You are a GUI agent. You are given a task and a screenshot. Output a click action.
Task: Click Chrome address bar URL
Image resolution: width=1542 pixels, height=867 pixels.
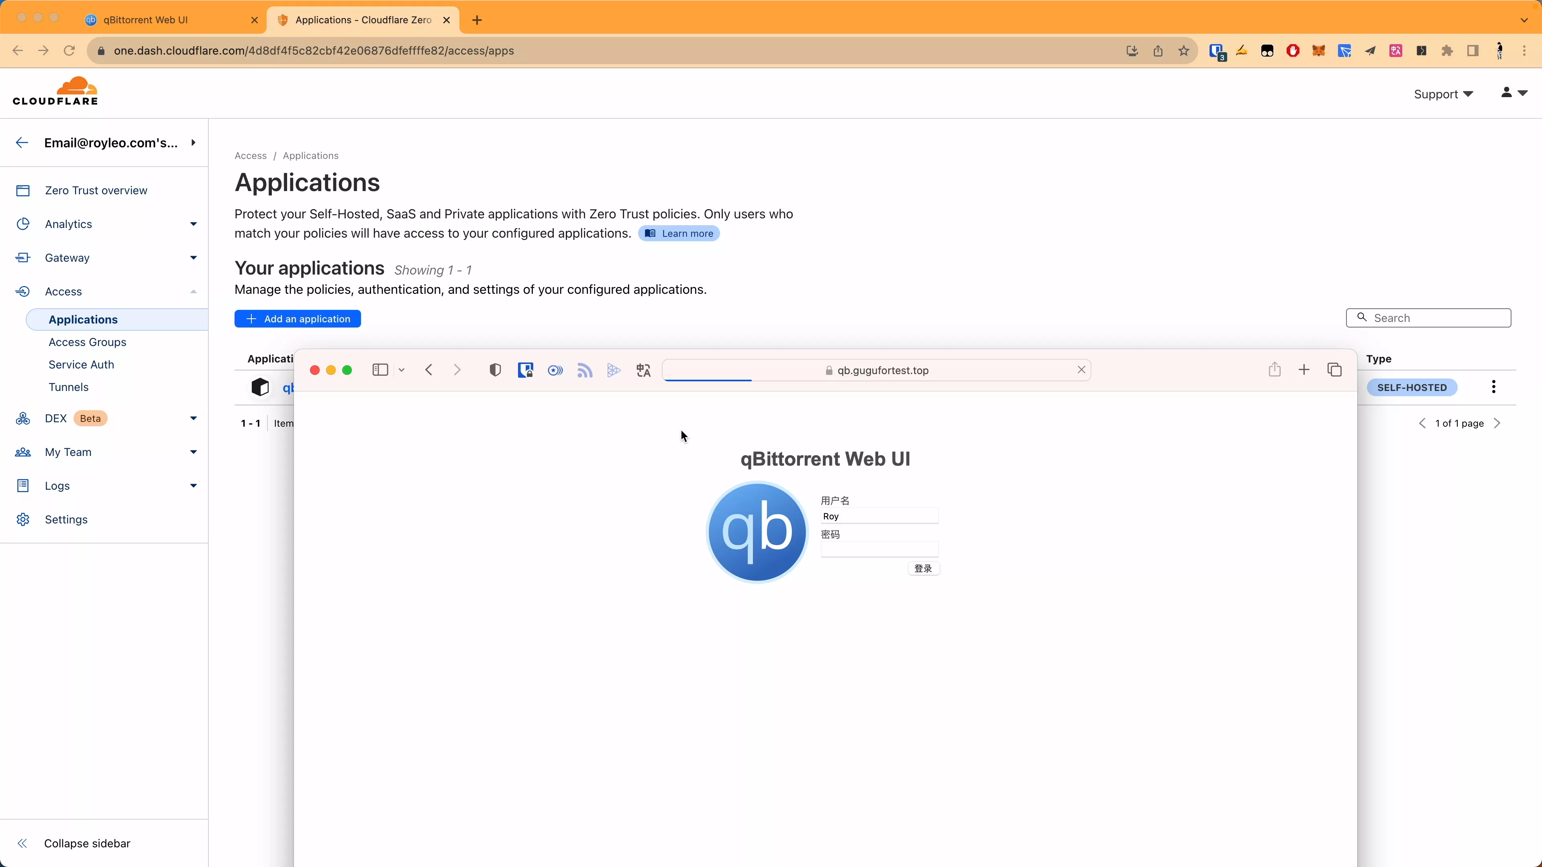[x=314, y=51]
